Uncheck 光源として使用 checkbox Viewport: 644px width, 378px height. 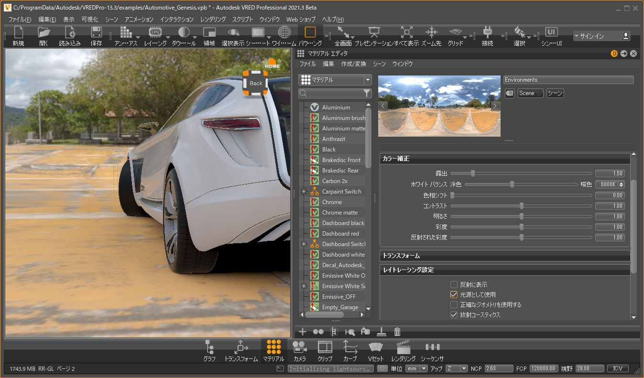click(x=454, y=295)
